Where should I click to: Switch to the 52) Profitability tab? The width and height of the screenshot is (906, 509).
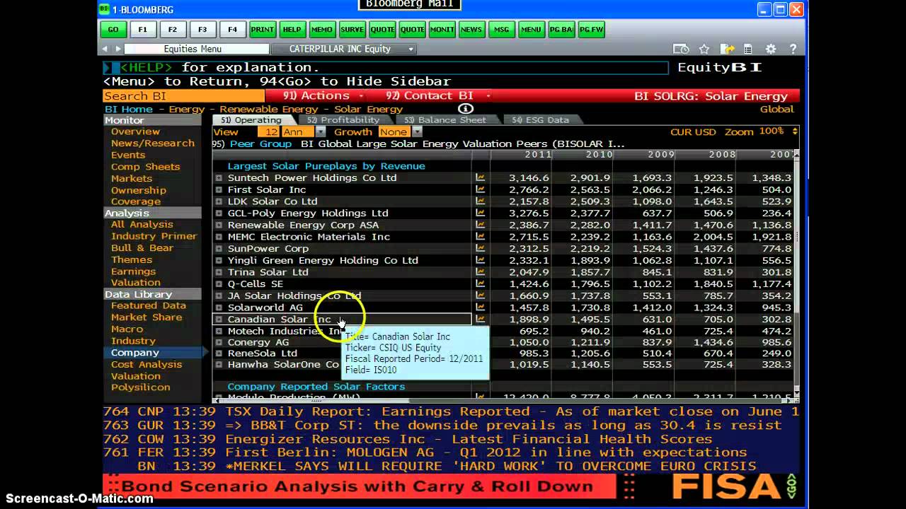coord(343,120)
